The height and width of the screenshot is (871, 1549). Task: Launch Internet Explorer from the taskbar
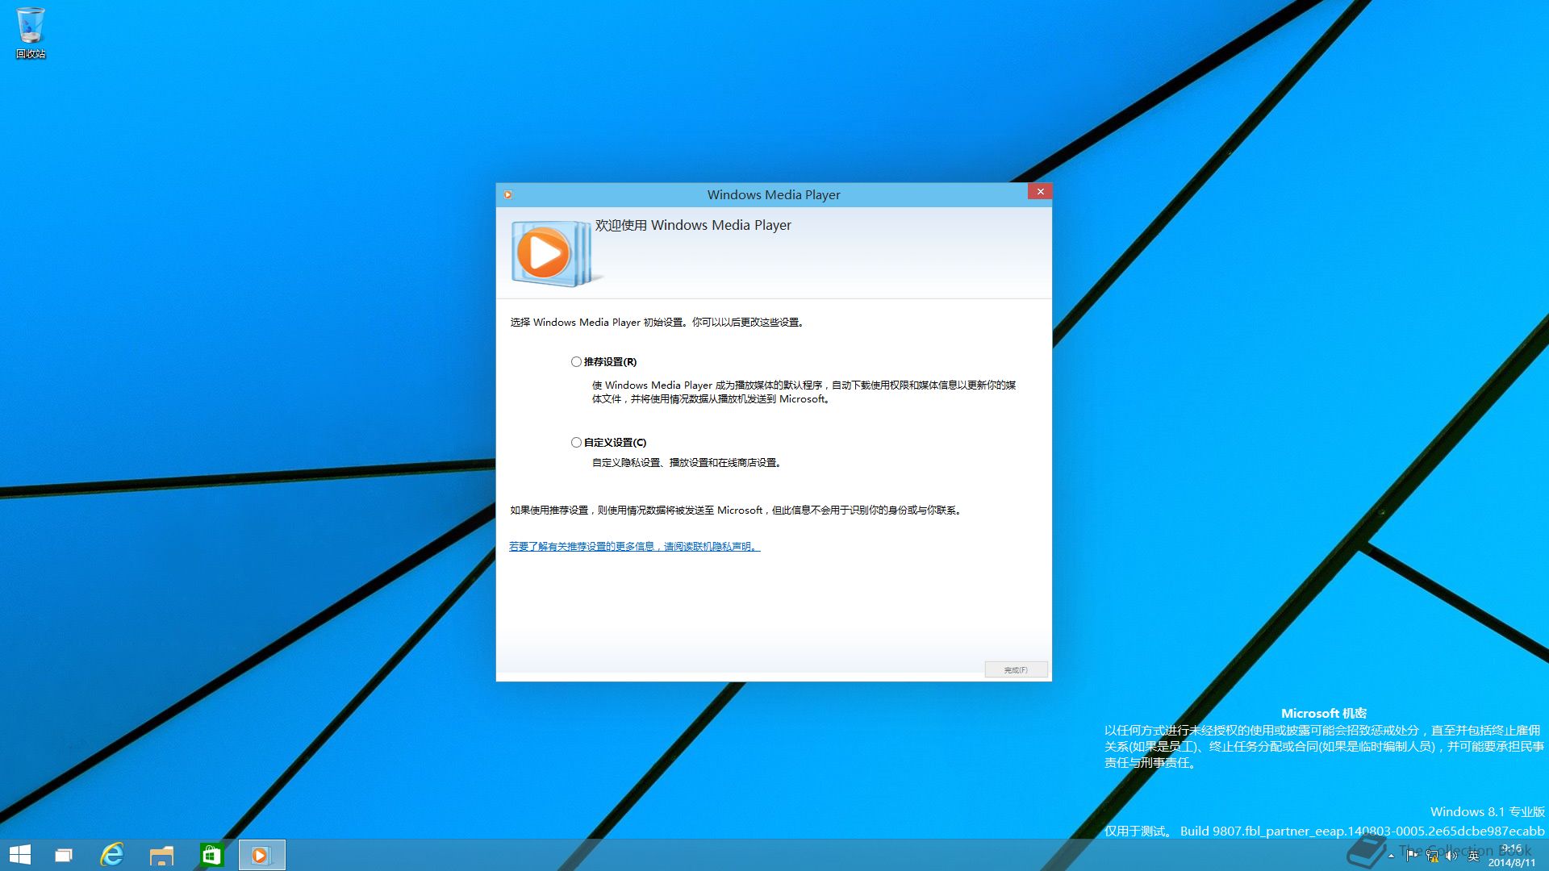(x=111, y=855)
